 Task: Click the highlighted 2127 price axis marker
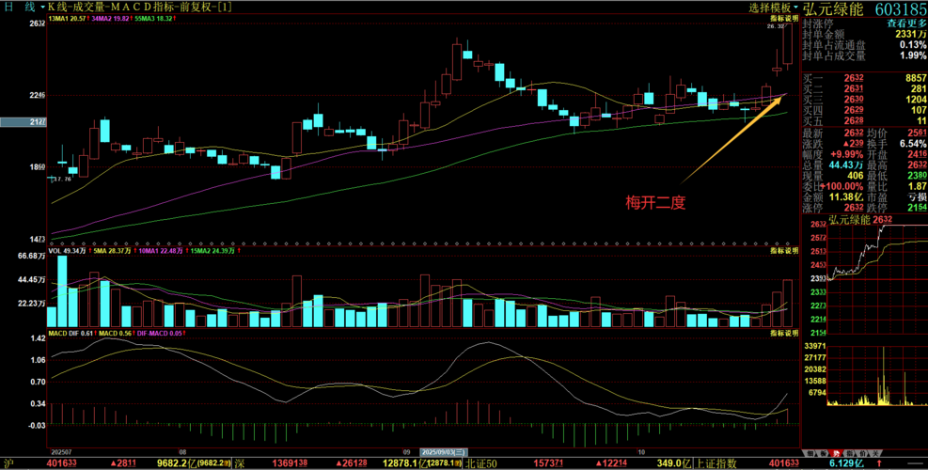click(23, 122)
